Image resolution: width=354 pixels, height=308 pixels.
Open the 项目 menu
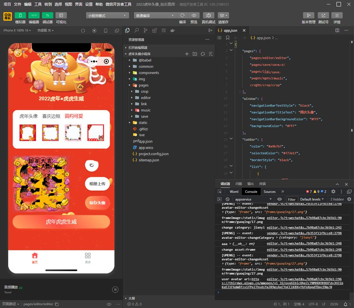pos(7,4)
